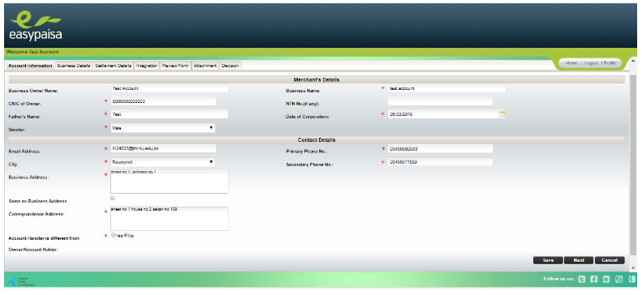This screenshot has height=295, width=642.
Task: Click the Save button
Action: [x=548, y=260]
